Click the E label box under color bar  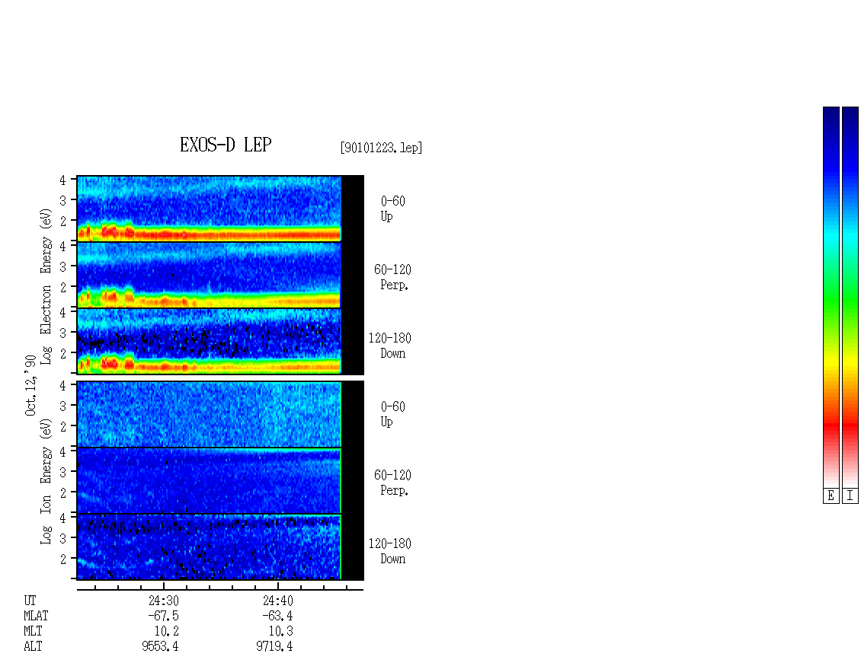click(831, 496)
